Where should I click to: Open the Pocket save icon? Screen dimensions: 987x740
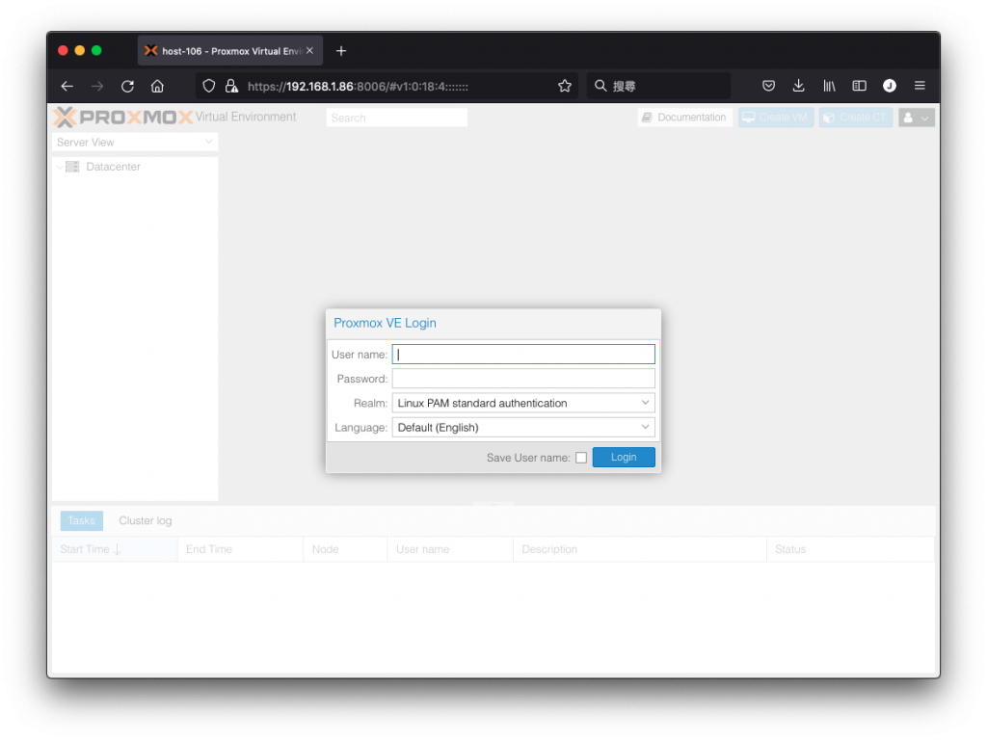coord(768,86)
